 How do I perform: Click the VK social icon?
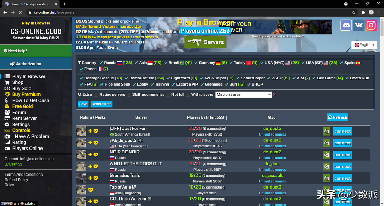(359, 25)
